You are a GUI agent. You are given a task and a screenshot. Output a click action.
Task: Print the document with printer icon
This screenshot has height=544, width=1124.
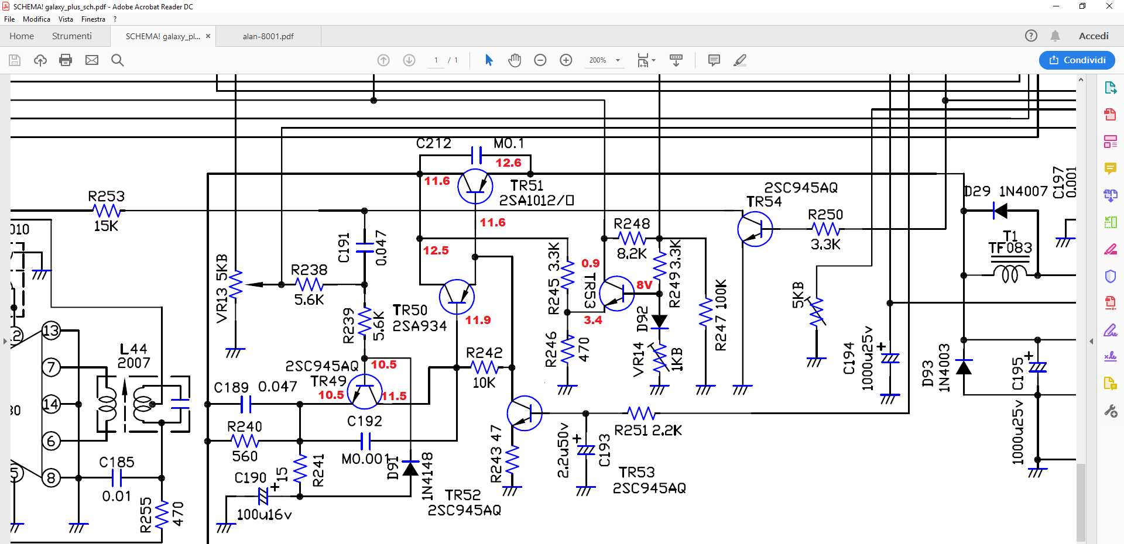(x=66, y=60)
